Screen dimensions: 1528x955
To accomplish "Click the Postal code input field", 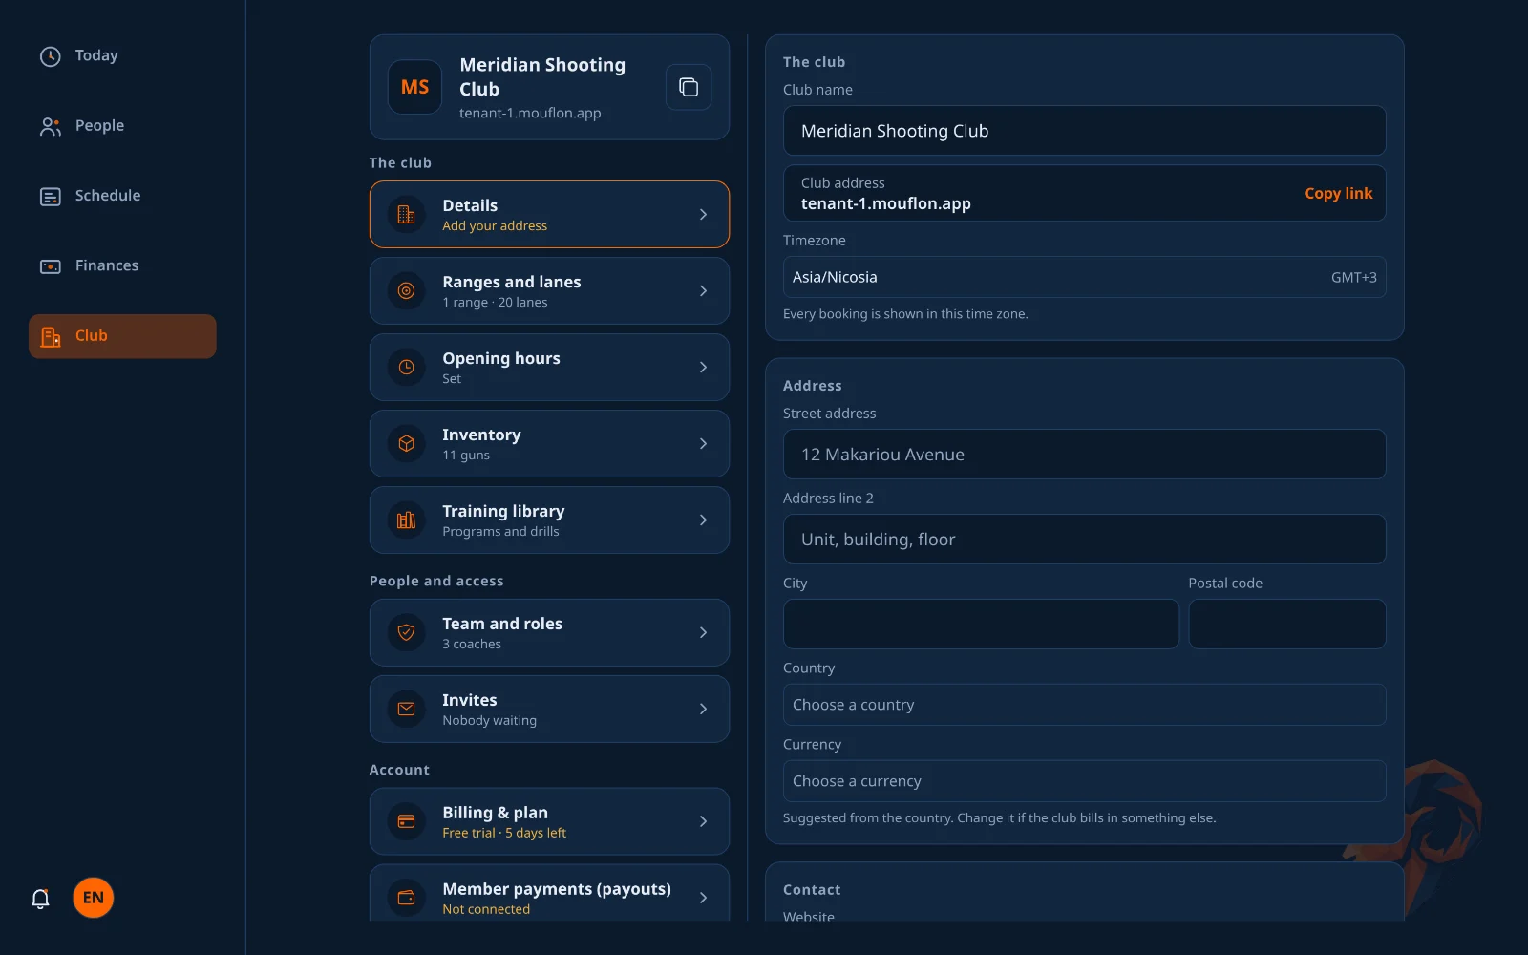I will coord(1287,625).
